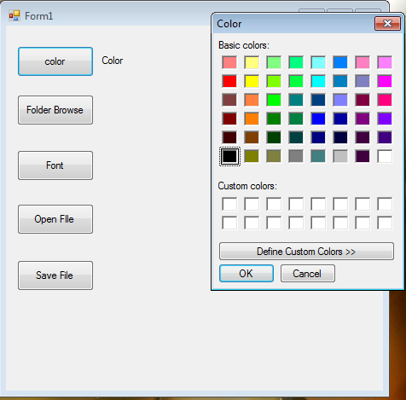The height and width of the screenshot is (400, 406).
Task: Confirm color with OK button
Action: (246, 274)
